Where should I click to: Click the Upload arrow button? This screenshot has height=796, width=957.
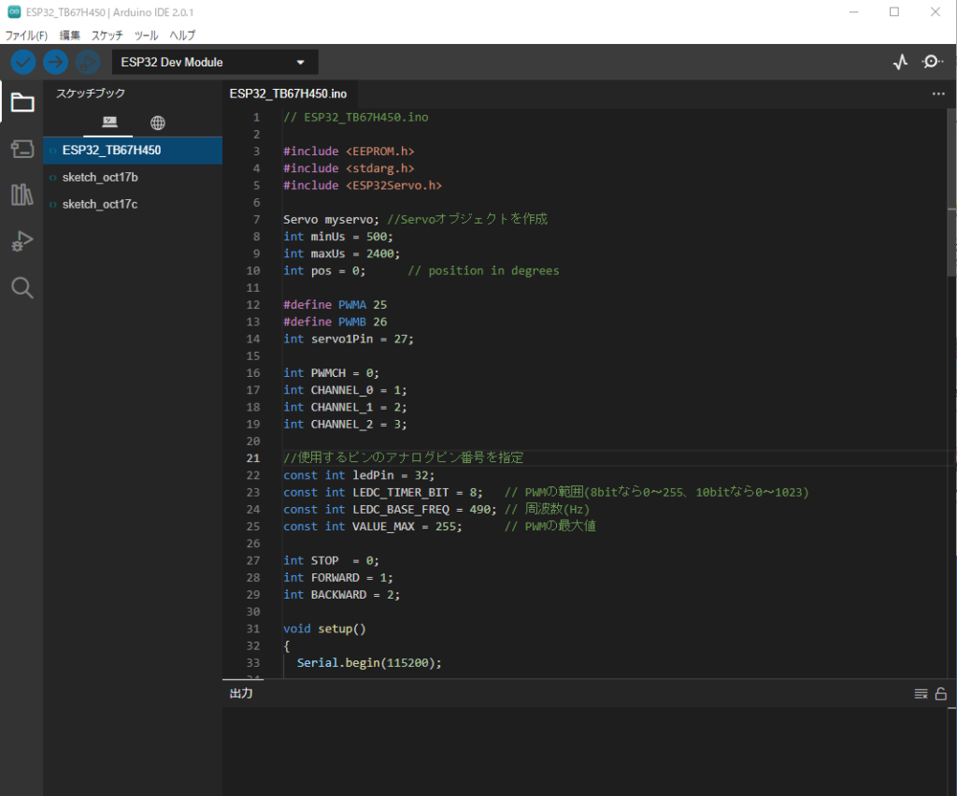tap(56, 63)
